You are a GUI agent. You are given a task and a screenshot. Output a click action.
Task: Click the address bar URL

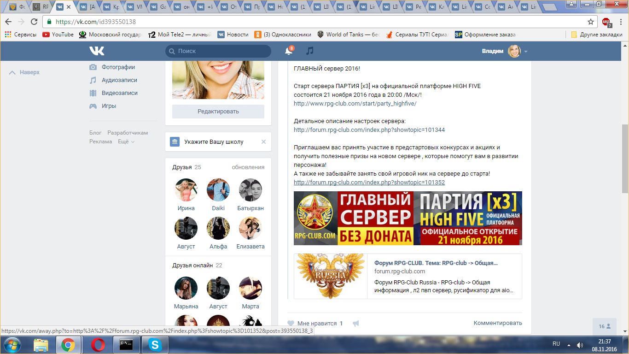pyautogui.click(x=96, y=22)
